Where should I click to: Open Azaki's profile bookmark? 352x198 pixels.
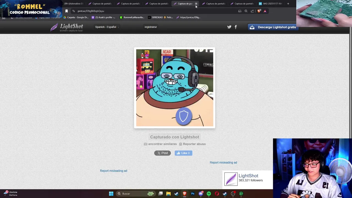103,17
